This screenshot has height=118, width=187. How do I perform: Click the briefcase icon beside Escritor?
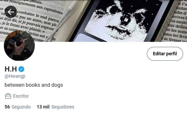[x=8, y=96]
